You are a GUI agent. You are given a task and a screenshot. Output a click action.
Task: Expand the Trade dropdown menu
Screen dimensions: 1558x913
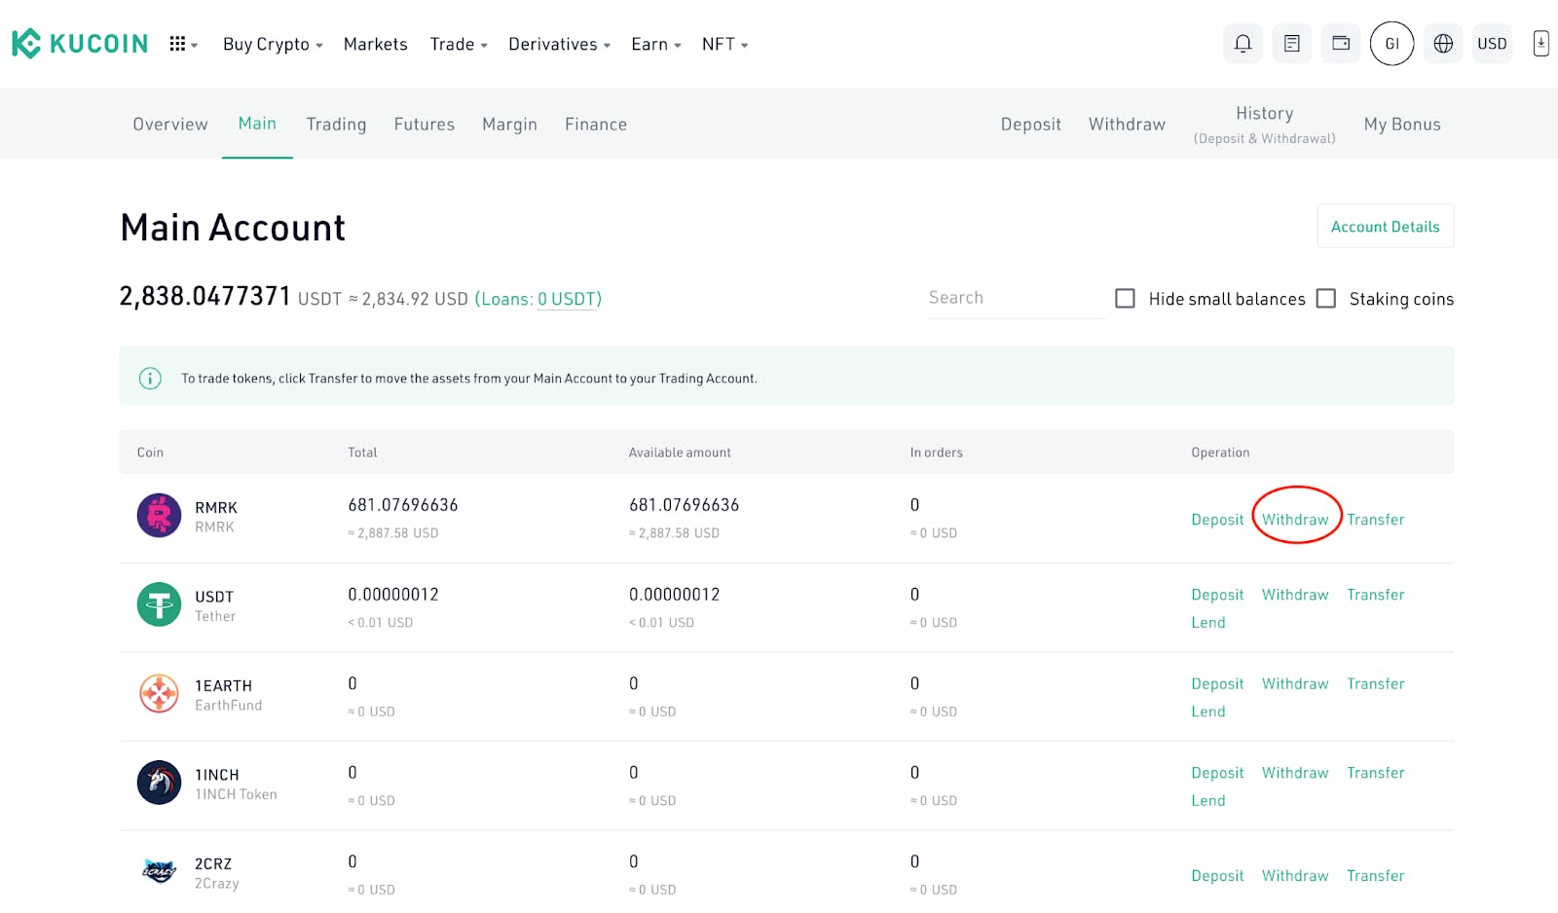(x=459, y=44)
